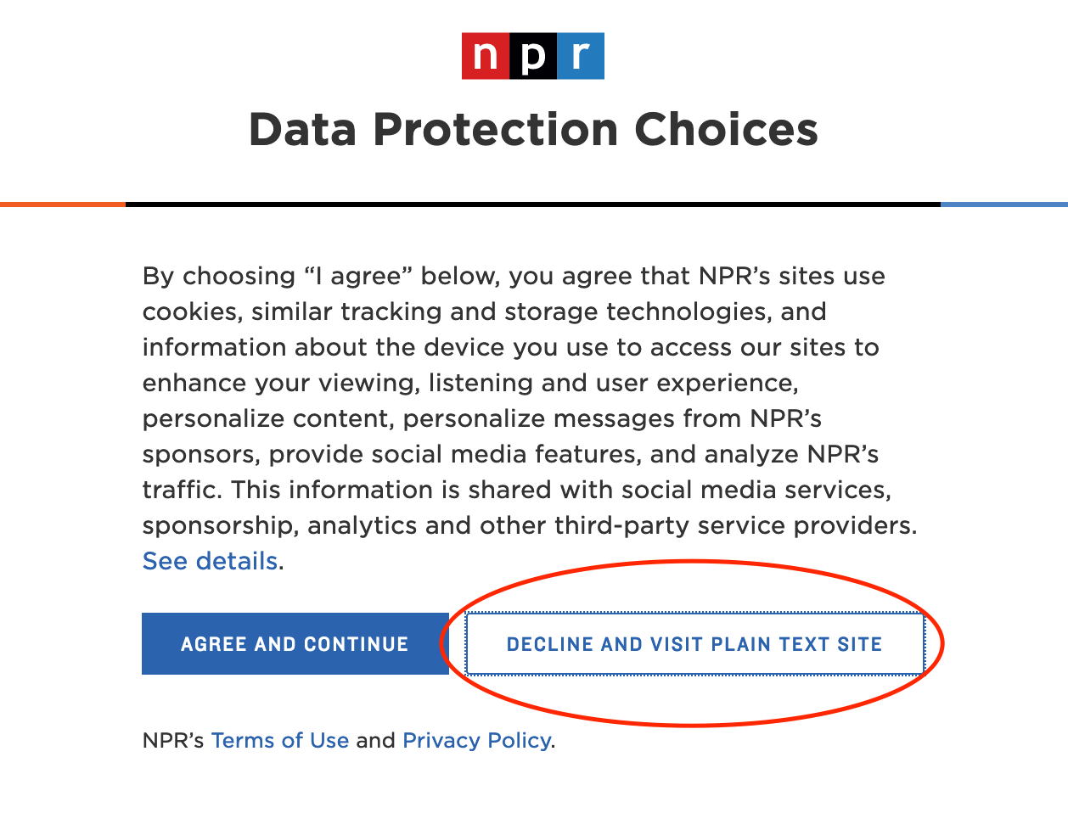Click the black "p" logo block
Viewport: 1068px width, 813px height.
533,56
